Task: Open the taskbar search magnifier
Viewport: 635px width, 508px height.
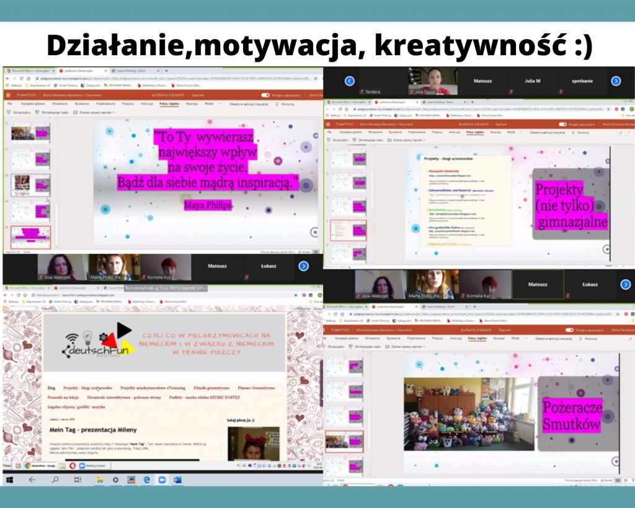Action: coord(55,479)
